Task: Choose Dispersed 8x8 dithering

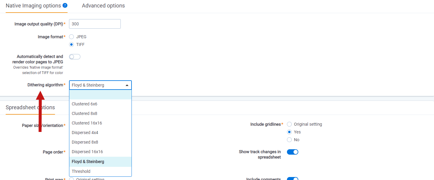Action: [100, 142]
